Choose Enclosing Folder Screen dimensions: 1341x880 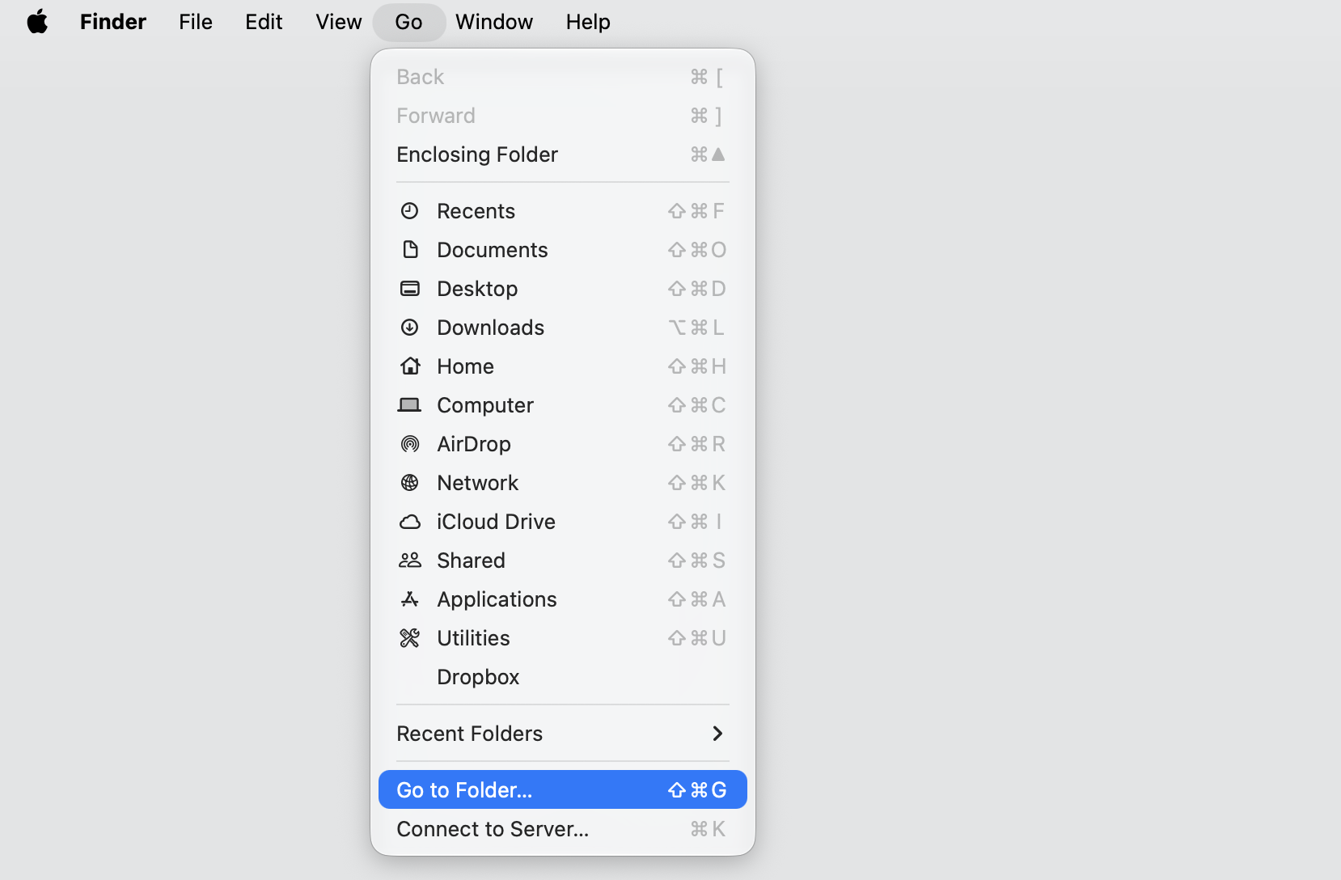(x=563, y=154)
